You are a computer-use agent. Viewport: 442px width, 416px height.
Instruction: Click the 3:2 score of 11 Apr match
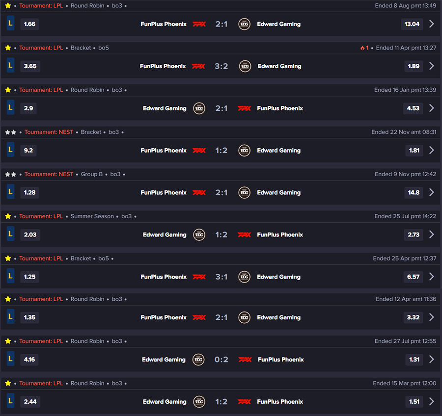point(221,66)
